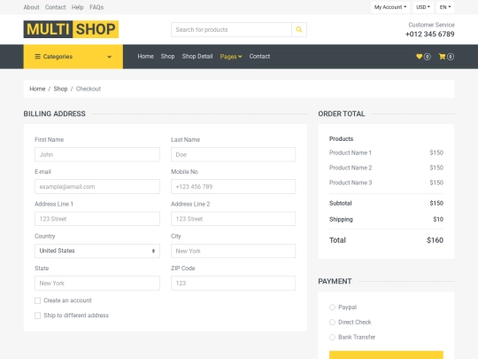
Task: Click the MULTI SHOP logo
Action: 71,29
